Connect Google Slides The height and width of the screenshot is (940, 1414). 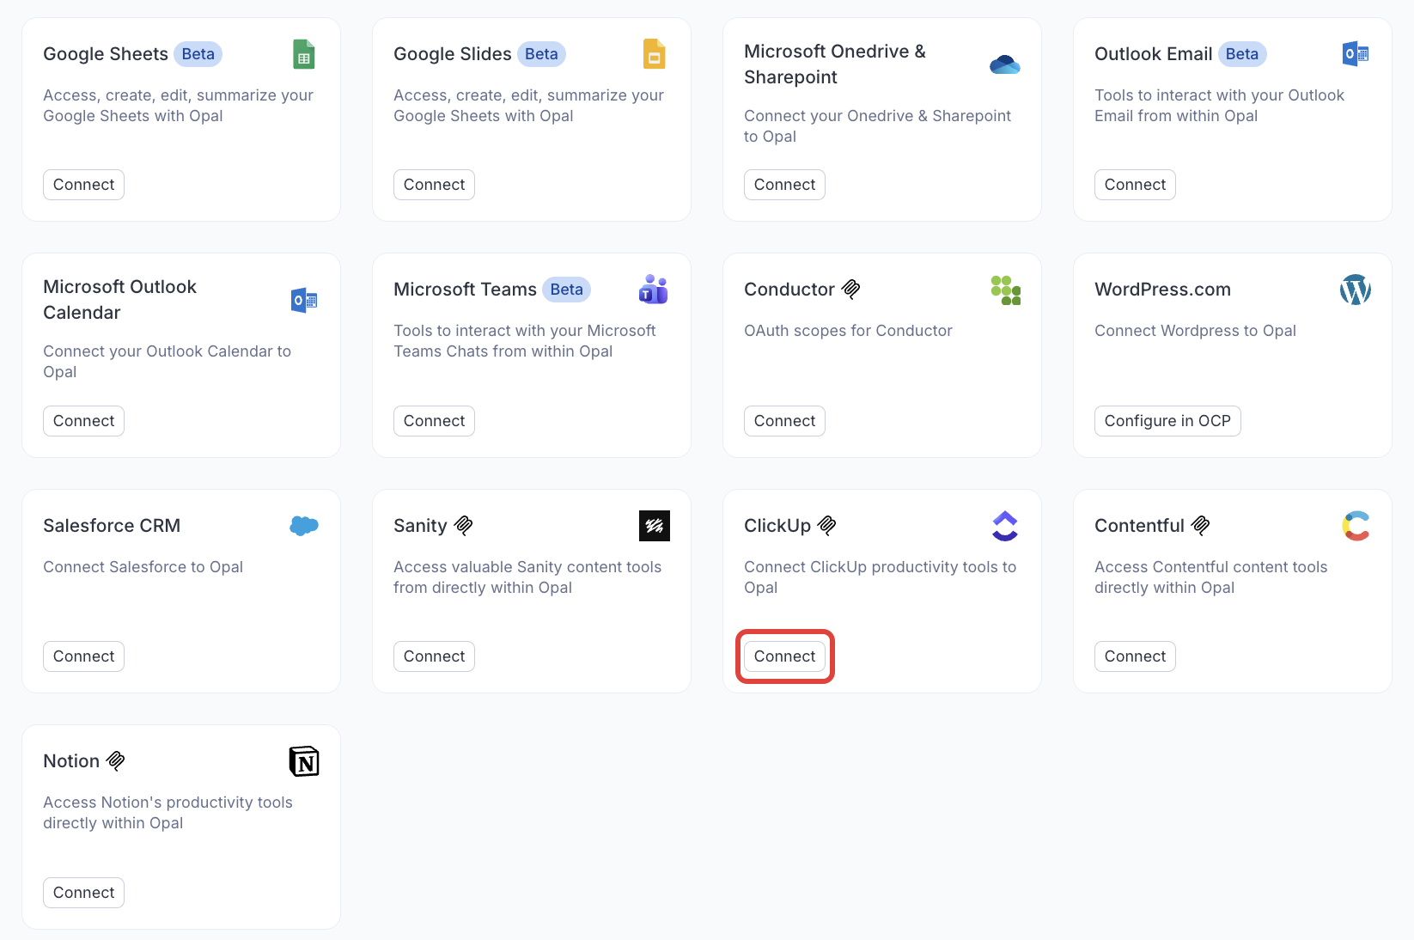434,185
